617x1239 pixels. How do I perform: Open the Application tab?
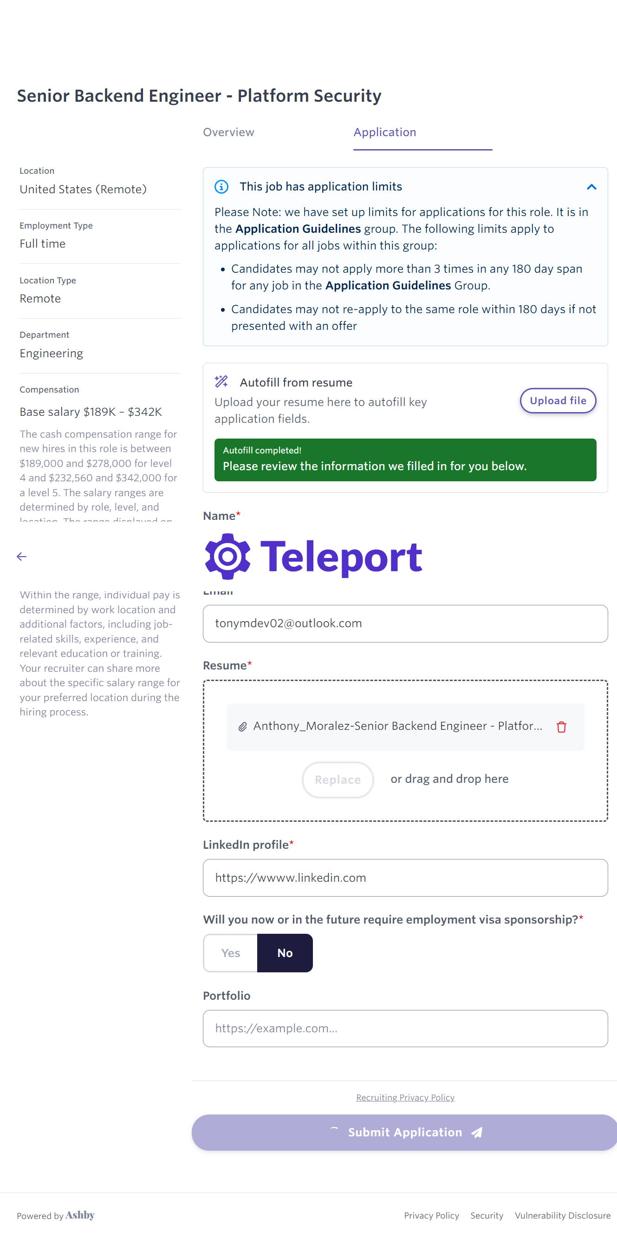pos(384,132)
